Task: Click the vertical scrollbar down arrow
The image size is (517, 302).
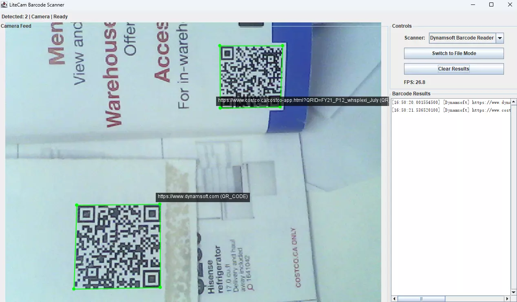Action: tap(513, 291)
